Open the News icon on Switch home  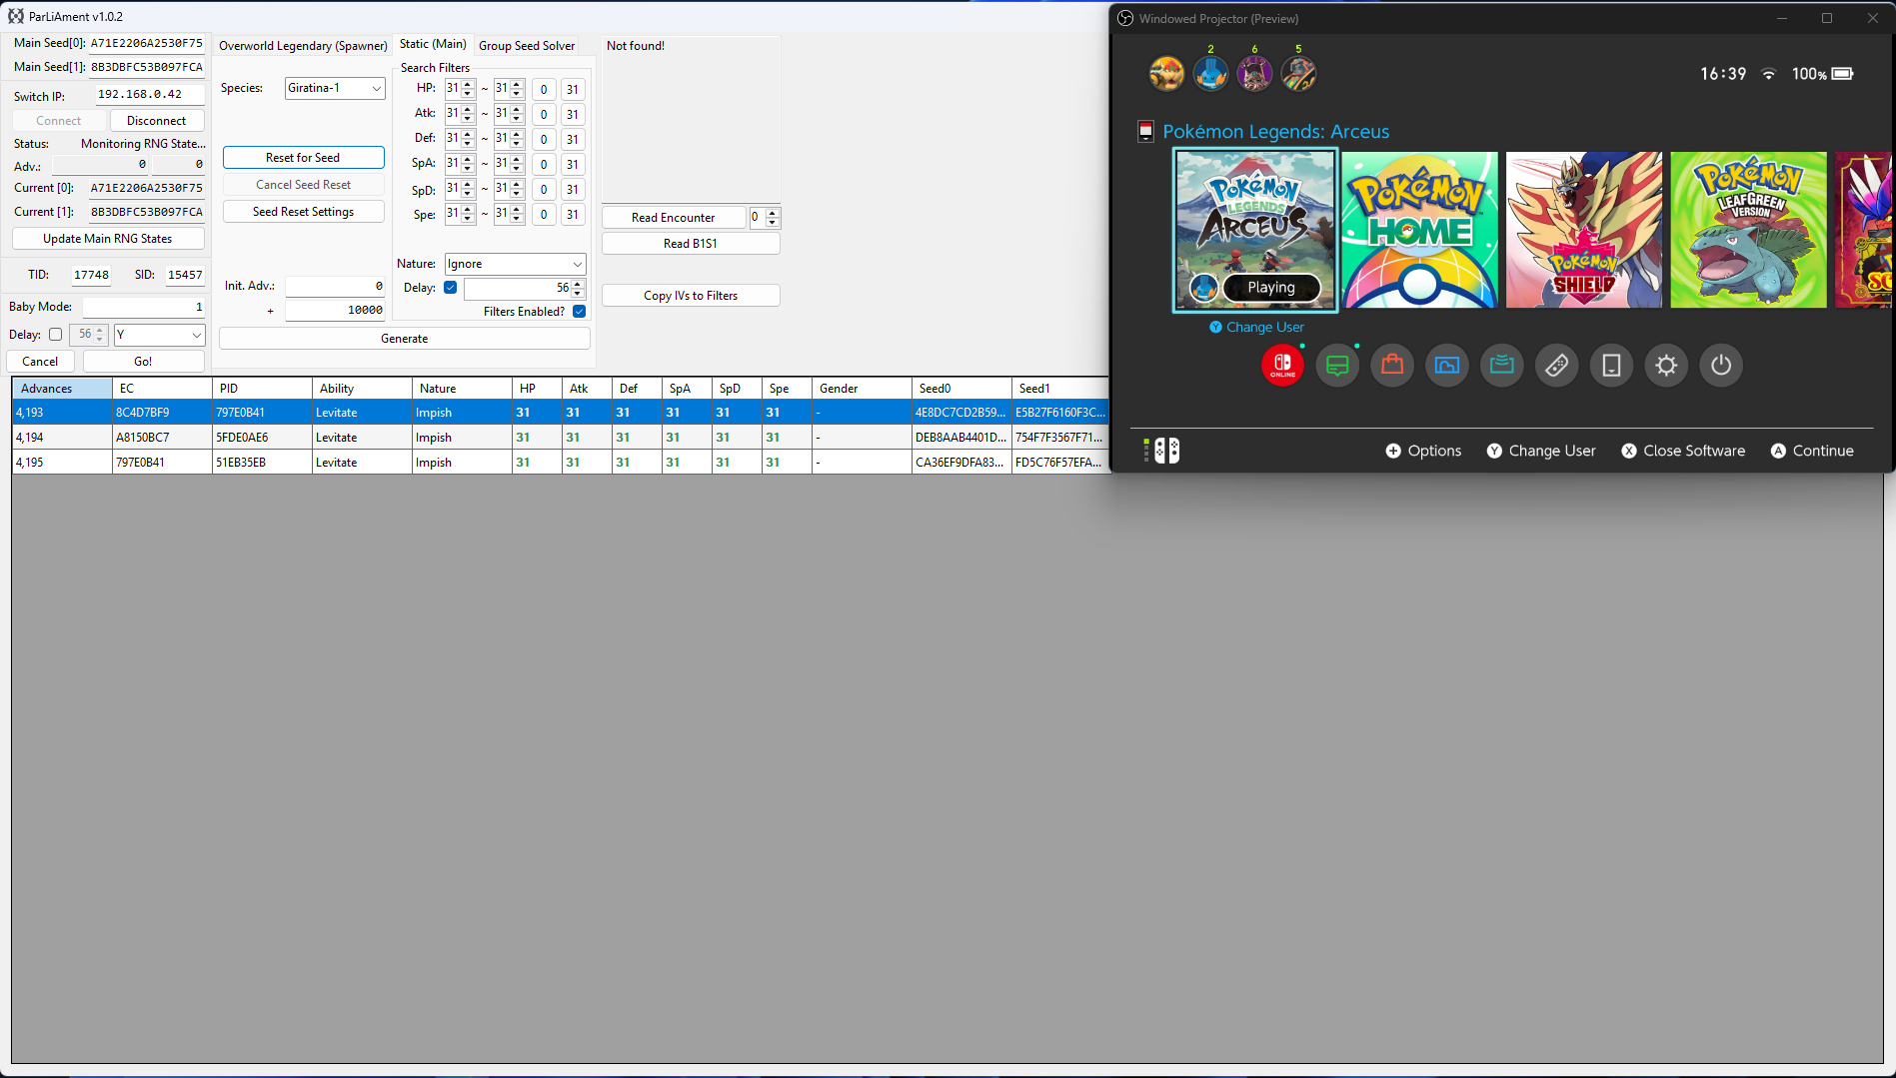point(1337,366)
